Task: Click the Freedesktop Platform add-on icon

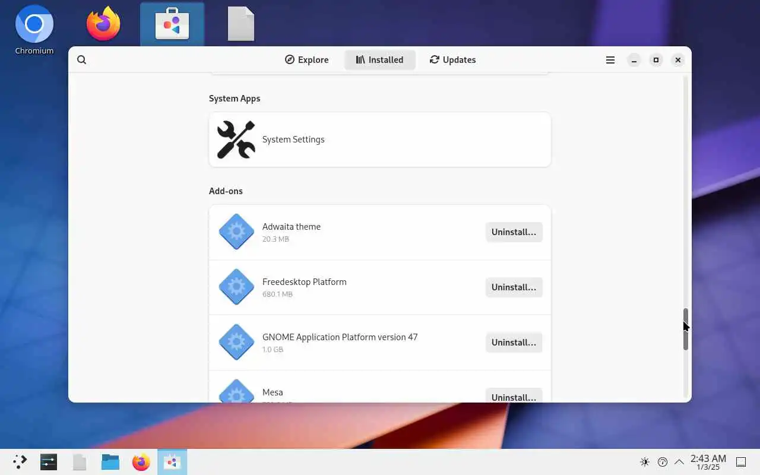Action: coord(236,287)
